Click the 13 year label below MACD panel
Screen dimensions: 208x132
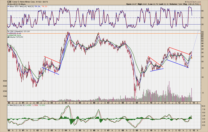coord(194,130)
